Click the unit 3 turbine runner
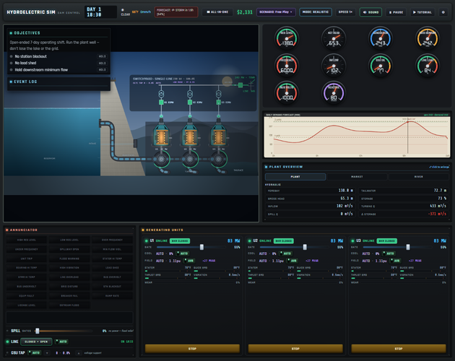Screen dimensions: 455x361 [218, 159]
